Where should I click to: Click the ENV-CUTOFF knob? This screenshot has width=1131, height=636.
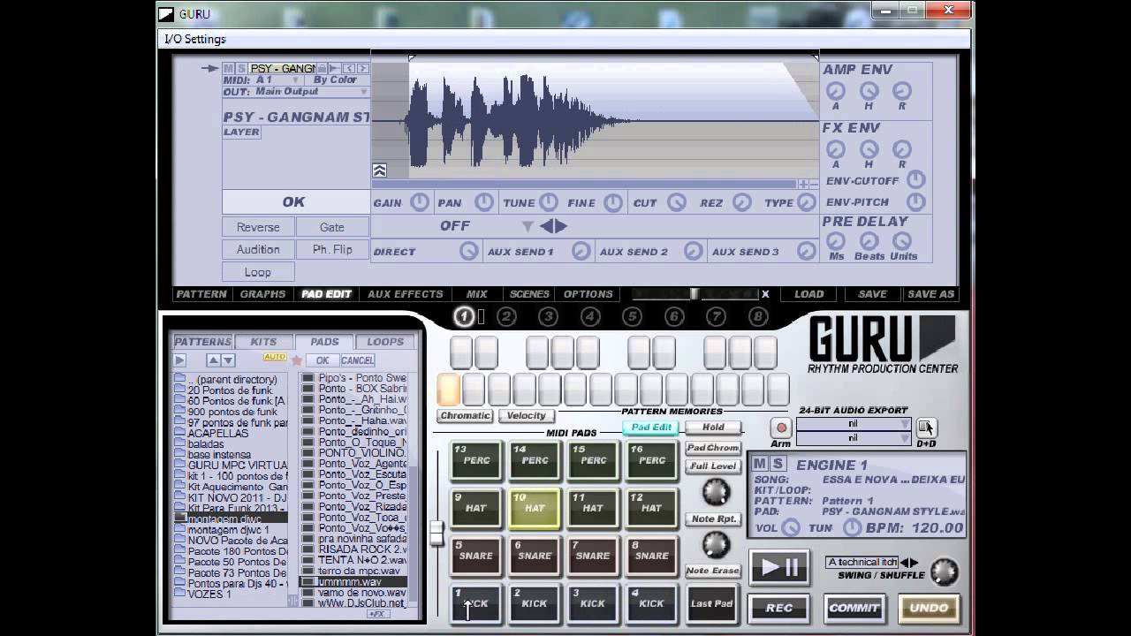point(916,180)
